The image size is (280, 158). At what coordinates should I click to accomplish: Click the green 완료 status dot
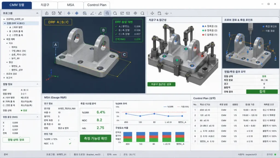tap(22, 111)
